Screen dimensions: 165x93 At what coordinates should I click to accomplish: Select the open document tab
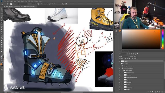tap(20, 7)
